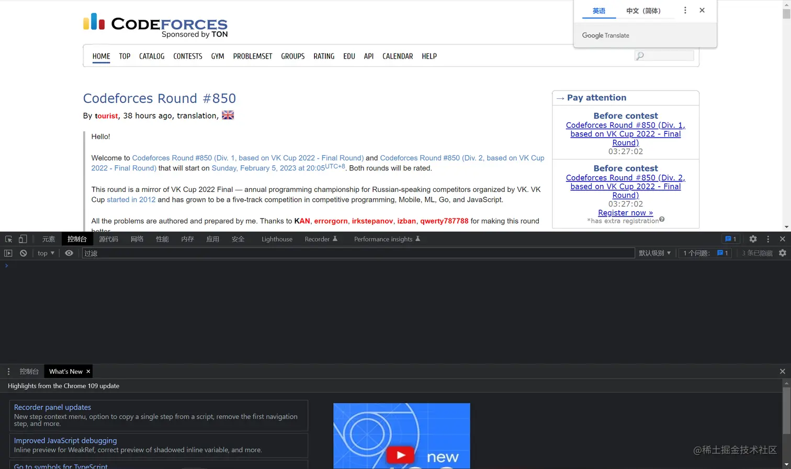Open the Application tab (应用)
This screenshot has height=469, width=791.
tap(212, 239)
